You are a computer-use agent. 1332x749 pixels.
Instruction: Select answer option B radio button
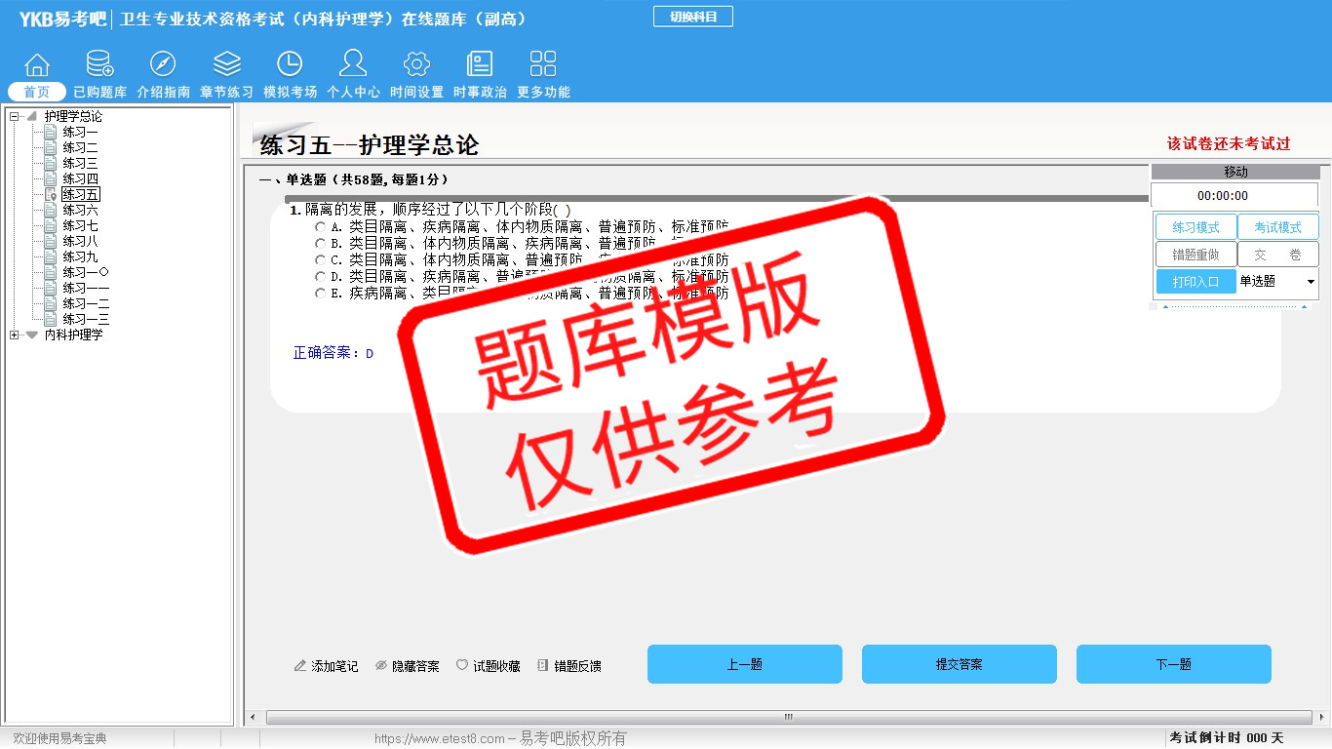pos(320,244)
